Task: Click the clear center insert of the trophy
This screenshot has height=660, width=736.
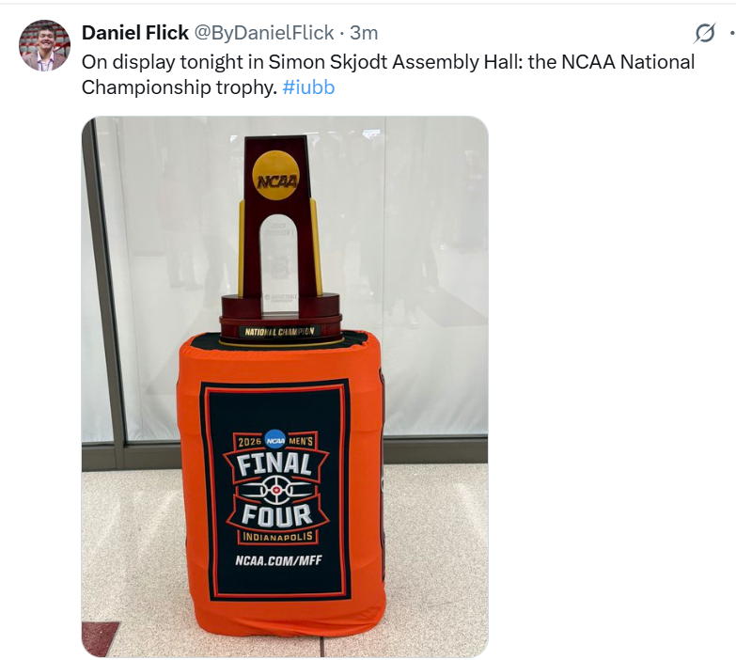Action: 278,254
